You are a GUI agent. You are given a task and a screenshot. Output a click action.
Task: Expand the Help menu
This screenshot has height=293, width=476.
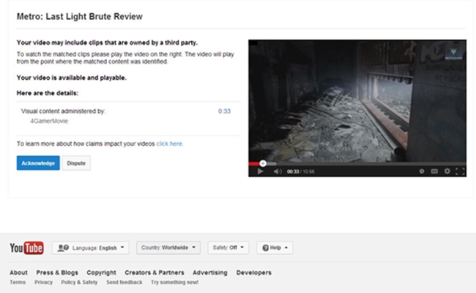pos(275,248)
